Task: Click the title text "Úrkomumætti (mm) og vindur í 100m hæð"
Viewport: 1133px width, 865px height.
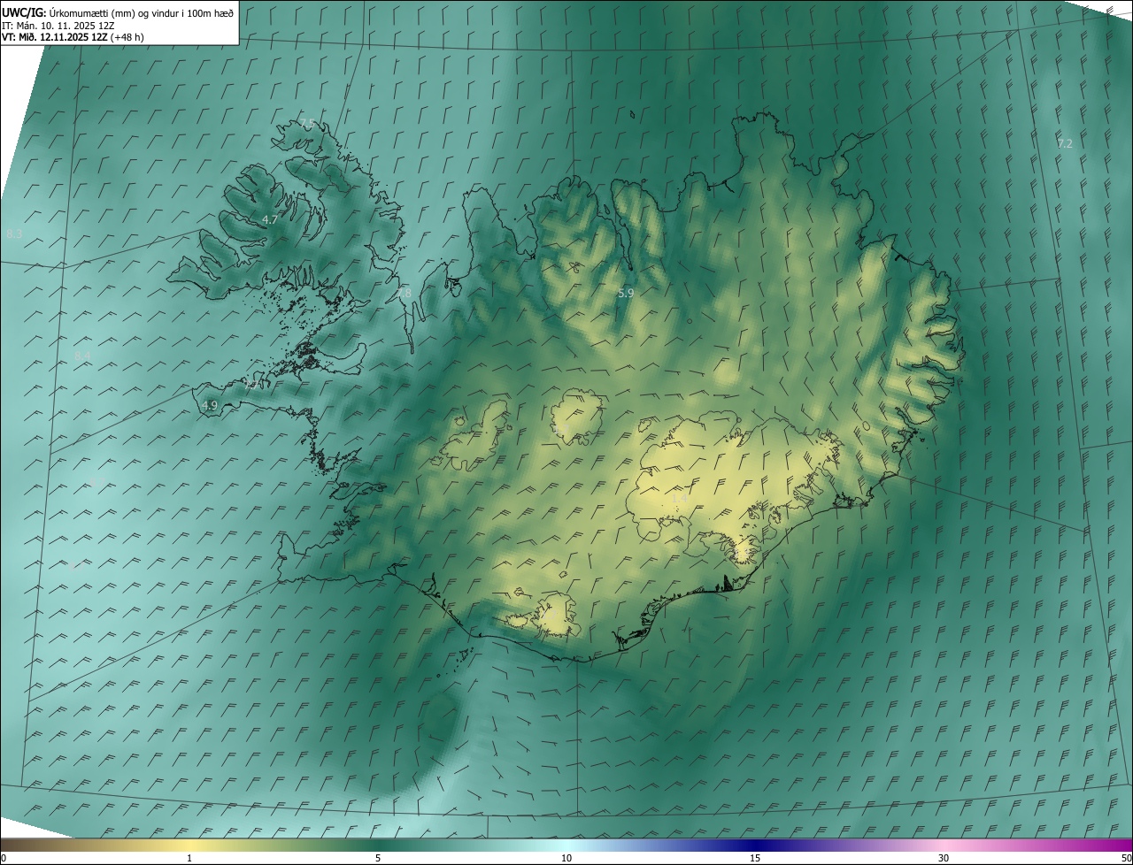Action: pyautogui.click(x=142, y=12)
